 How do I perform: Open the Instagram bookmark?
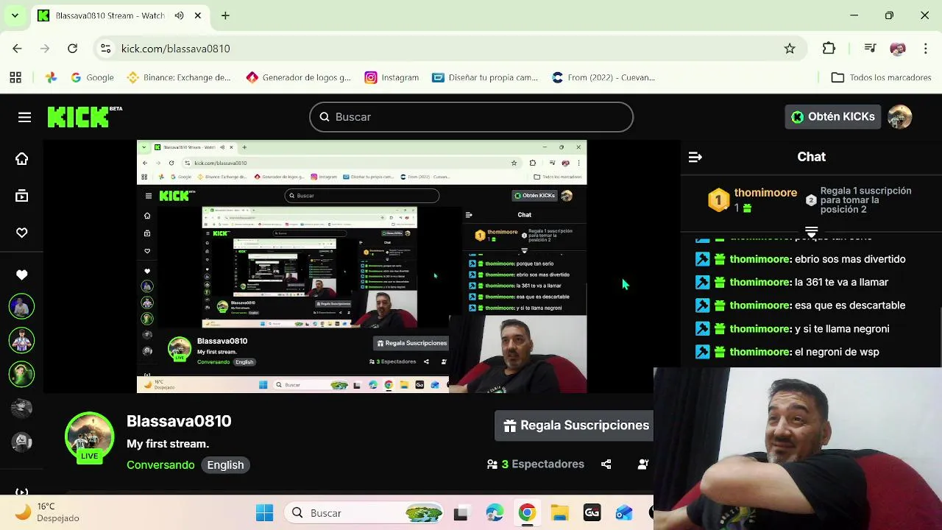(x=392, y=77)
